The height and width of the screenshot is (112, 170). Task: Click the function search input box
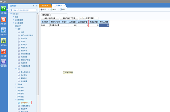23,10
